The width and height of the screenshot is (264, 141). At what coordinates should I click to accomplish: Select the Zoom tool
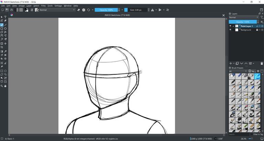click(x=2, y=86)
